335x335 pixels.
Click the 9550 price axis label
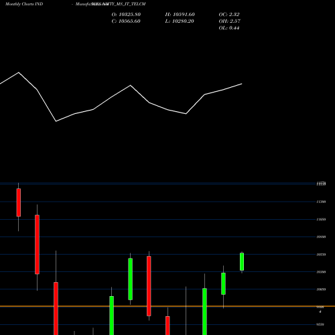point(321,324)
